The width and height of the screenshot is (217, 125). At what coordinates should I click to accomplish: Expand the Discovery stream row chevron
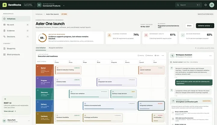click(52, 94)
